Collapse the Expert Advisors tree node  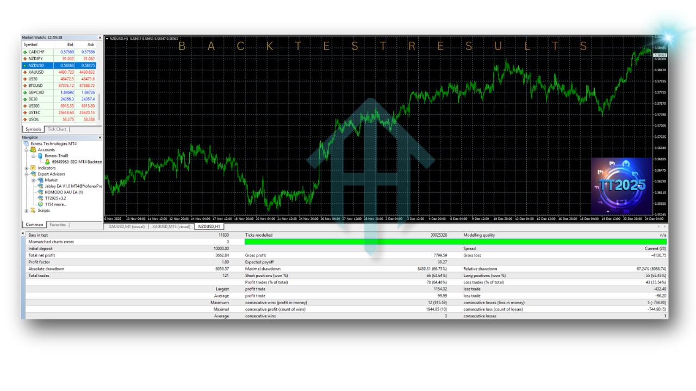coord(26,174)
